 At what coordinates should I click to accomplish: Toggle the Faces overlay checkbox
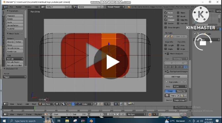coord(166,13)
